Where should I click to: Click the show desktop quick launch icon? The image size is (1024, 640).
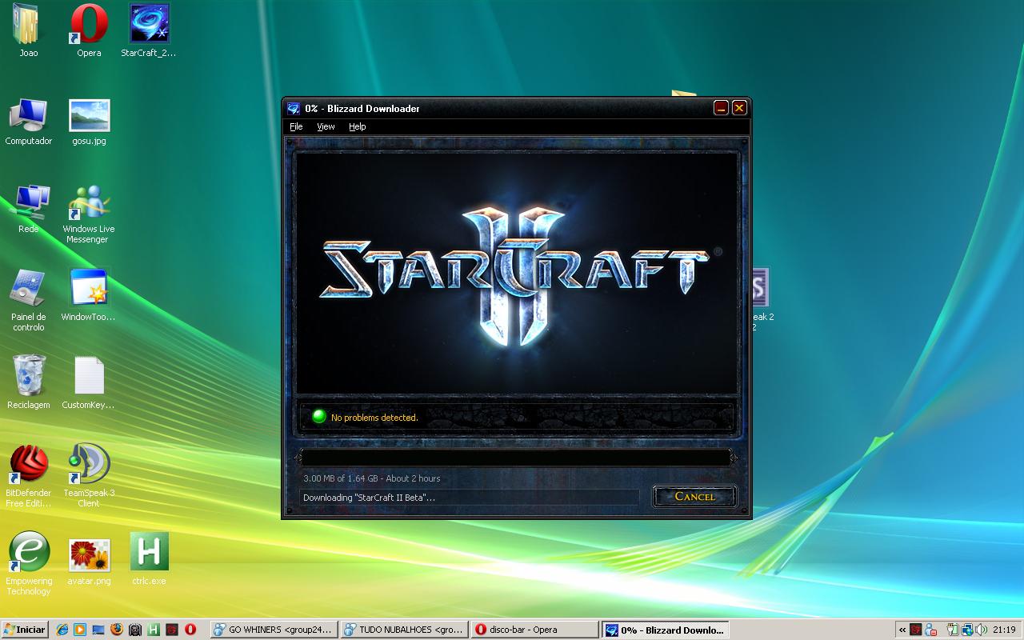pos(98,630)
